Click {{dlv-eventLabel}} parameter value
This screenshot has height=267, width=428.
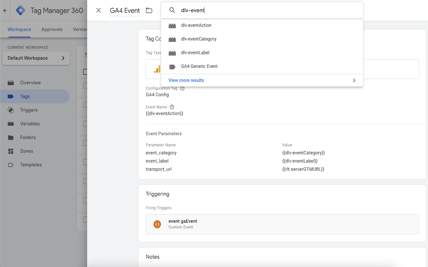pyautogui.click(x=300, y=161)
